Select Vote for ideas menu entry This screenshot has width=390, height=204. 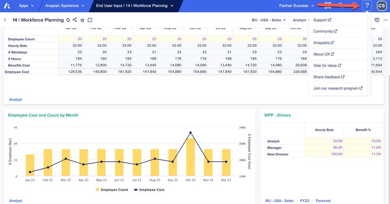tap(327, 66)
